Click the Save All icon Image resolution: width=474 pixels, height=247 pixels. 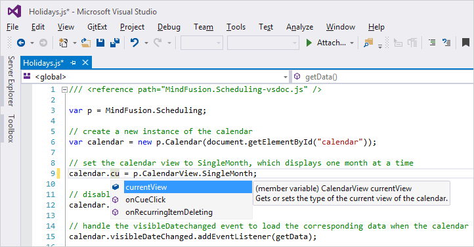pyautogui.click(x=115, y=43)
